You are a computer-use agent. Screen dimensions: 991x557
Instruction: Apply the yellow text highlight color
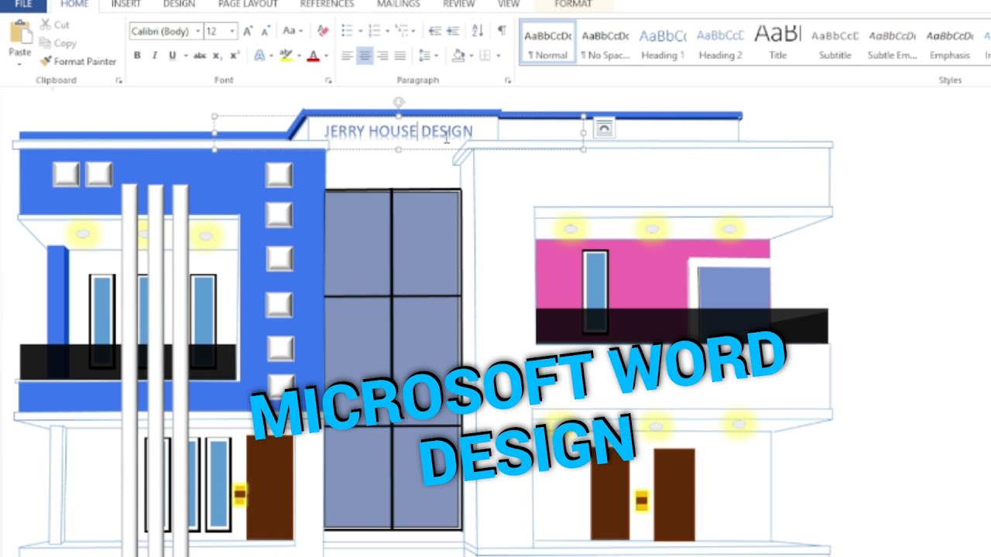(286, 56)
